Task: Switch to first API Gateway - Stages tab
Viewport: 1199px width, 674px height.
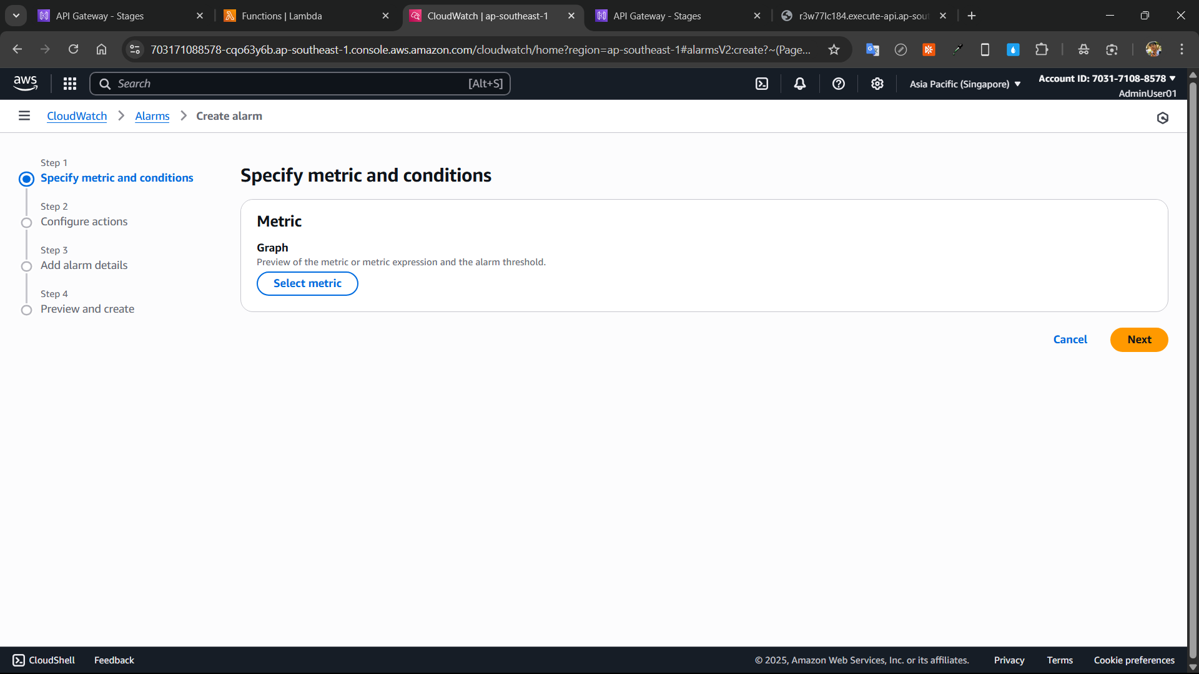Action: coord(122,16)
